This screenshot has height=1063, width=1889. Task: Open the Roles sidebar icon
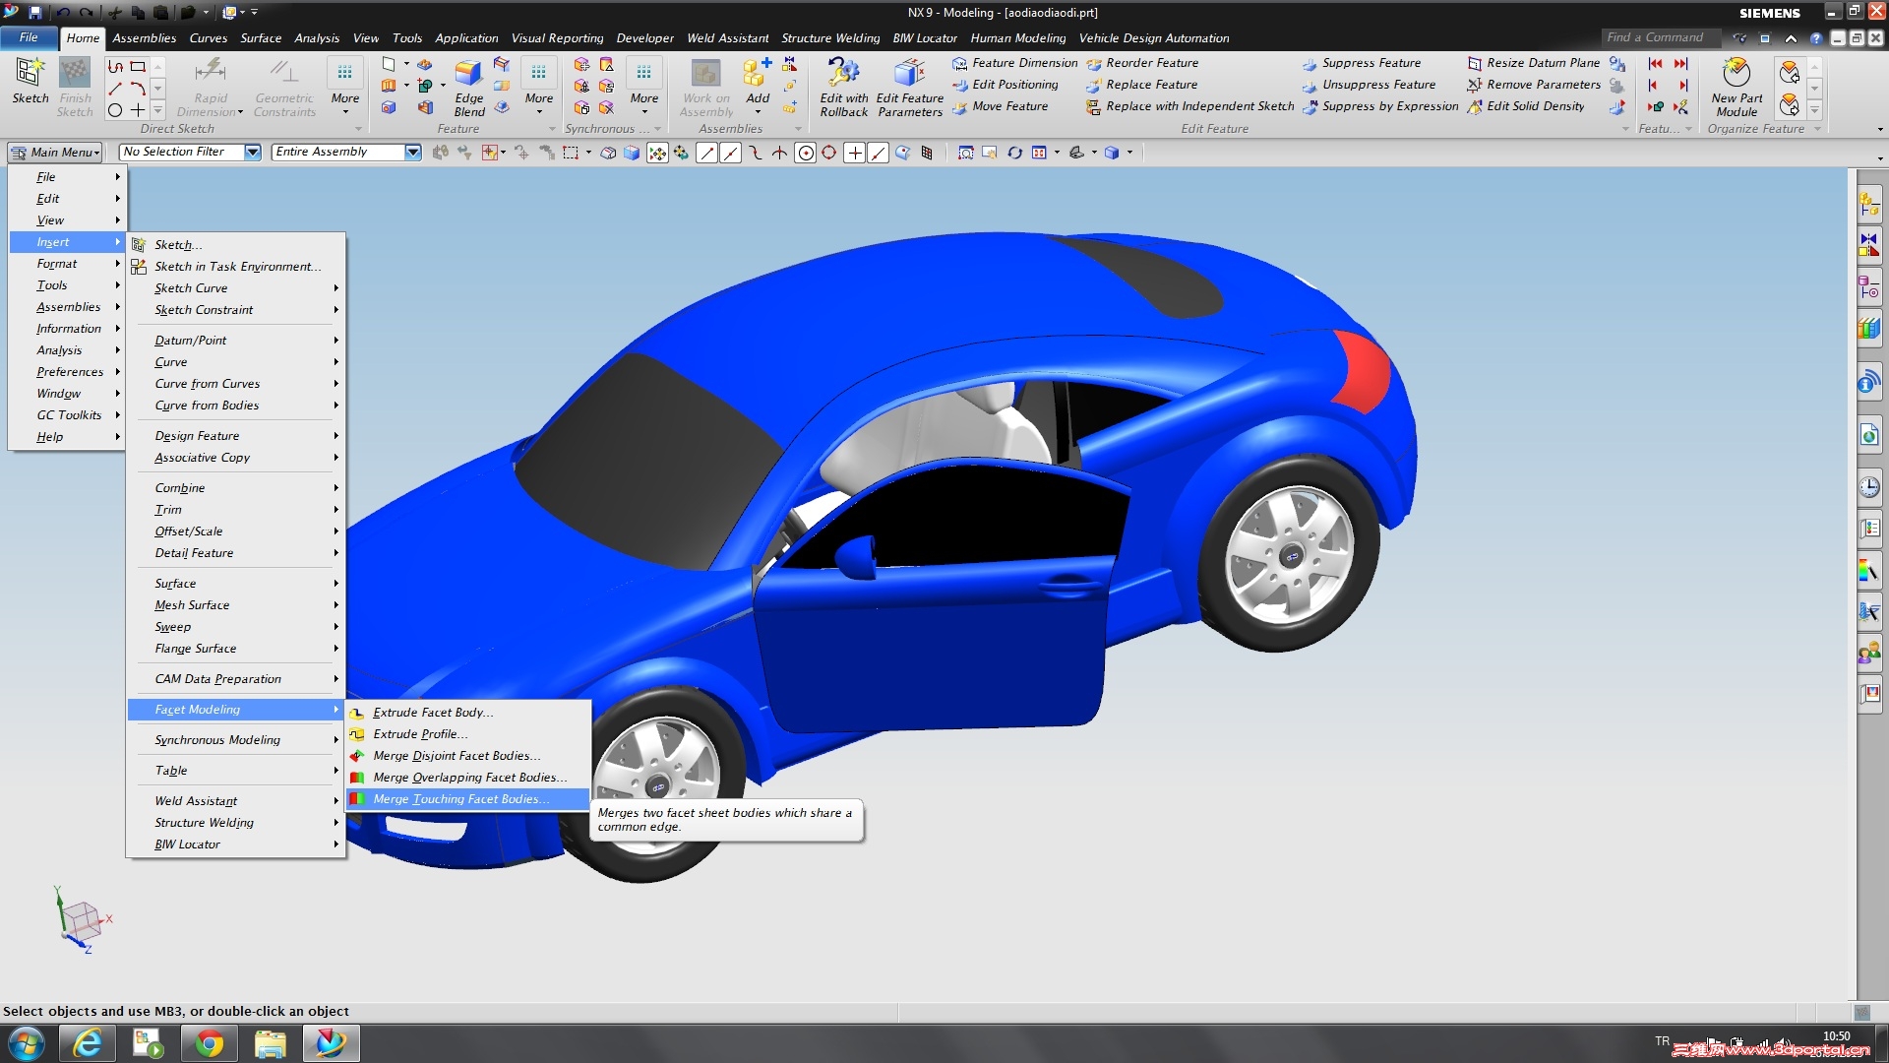tap(1868, 653)
